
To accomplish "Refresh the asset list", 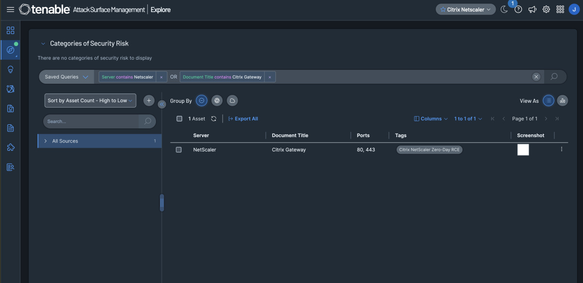I will [213, 119].
